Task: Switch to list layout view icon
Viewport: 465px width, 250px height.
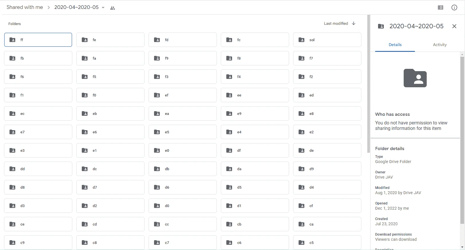Action: pyautogui.click(x=440, y=8)
